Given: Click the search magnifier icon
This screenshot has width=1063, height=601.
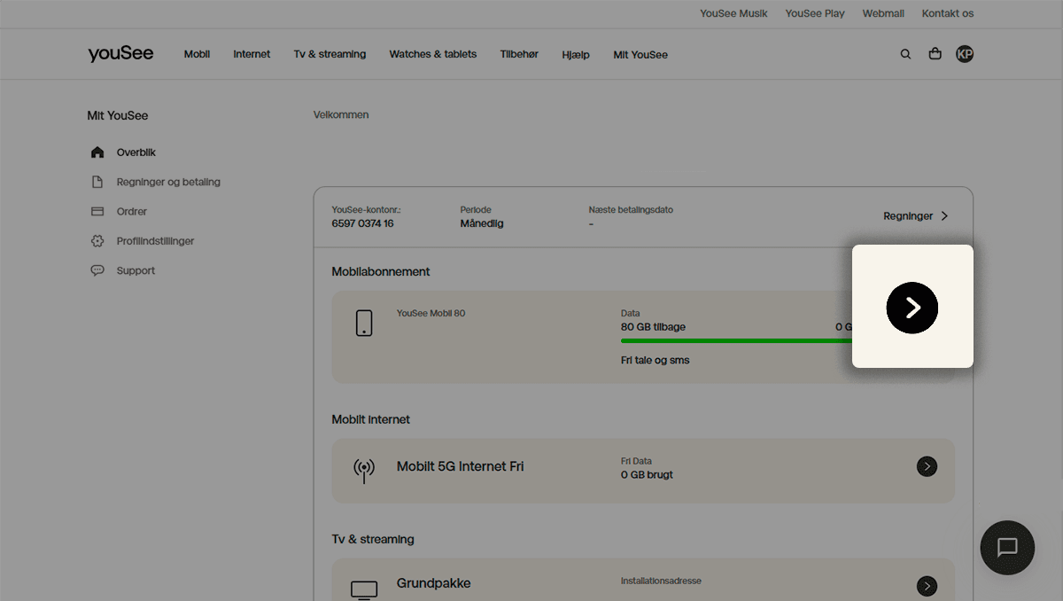Looking at the screenshot, I should tap(905, 54).
